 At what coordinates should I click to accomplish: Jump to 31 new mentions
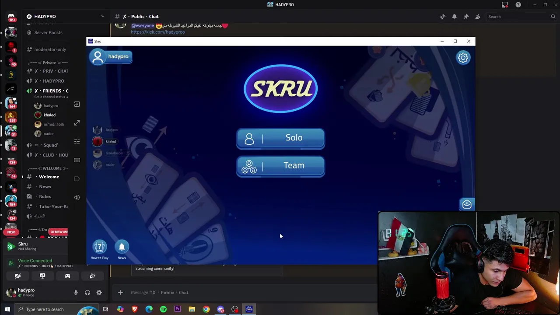(x=58, y=232)
